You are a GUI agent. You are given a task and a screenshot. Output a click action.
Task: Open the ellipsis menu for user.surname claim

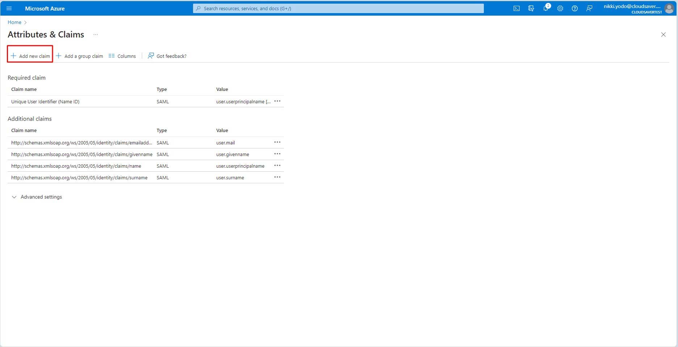tap(277, 177)
